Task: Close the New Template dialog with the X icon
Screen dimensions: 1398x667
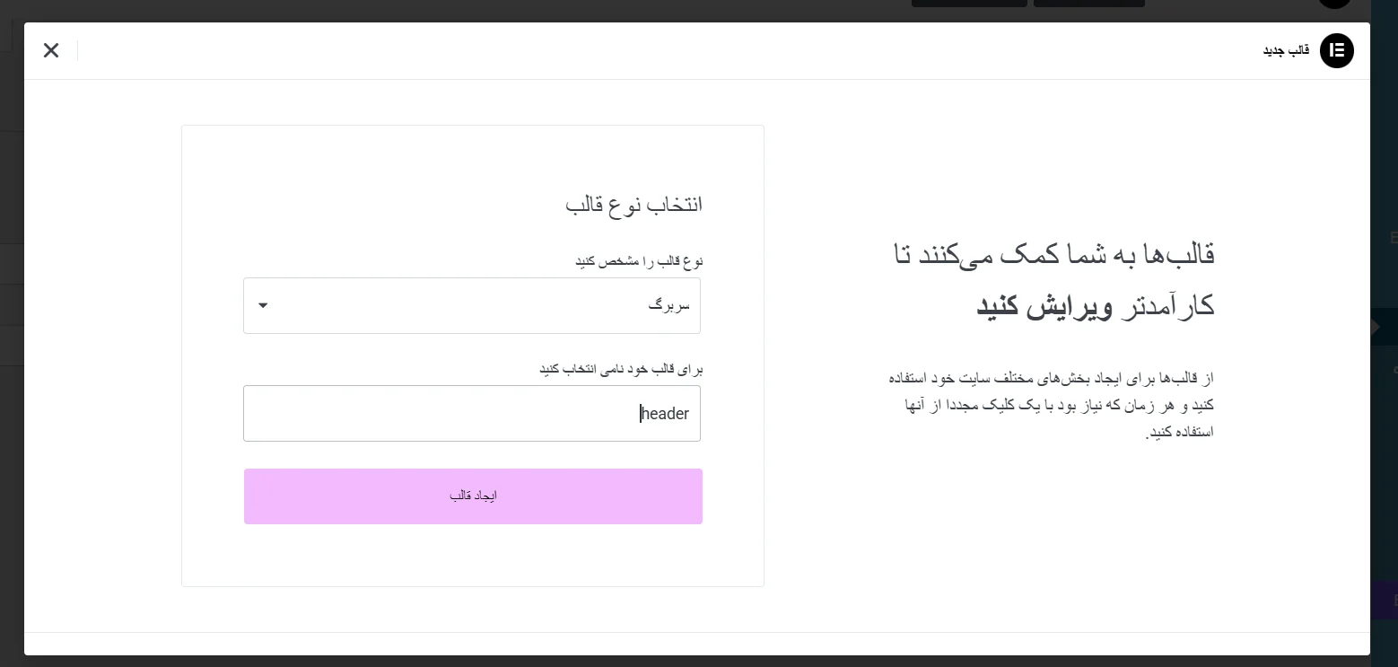Action: click(51, 50)
